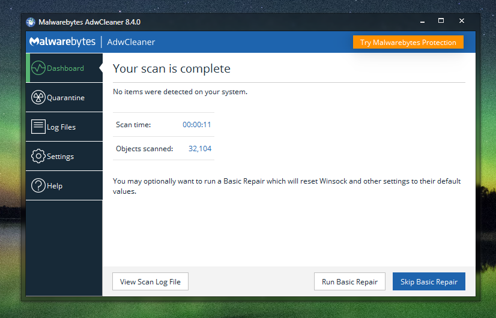
Task: Click 'Your scan is complete' heading
Action: [x=172, y=68]
